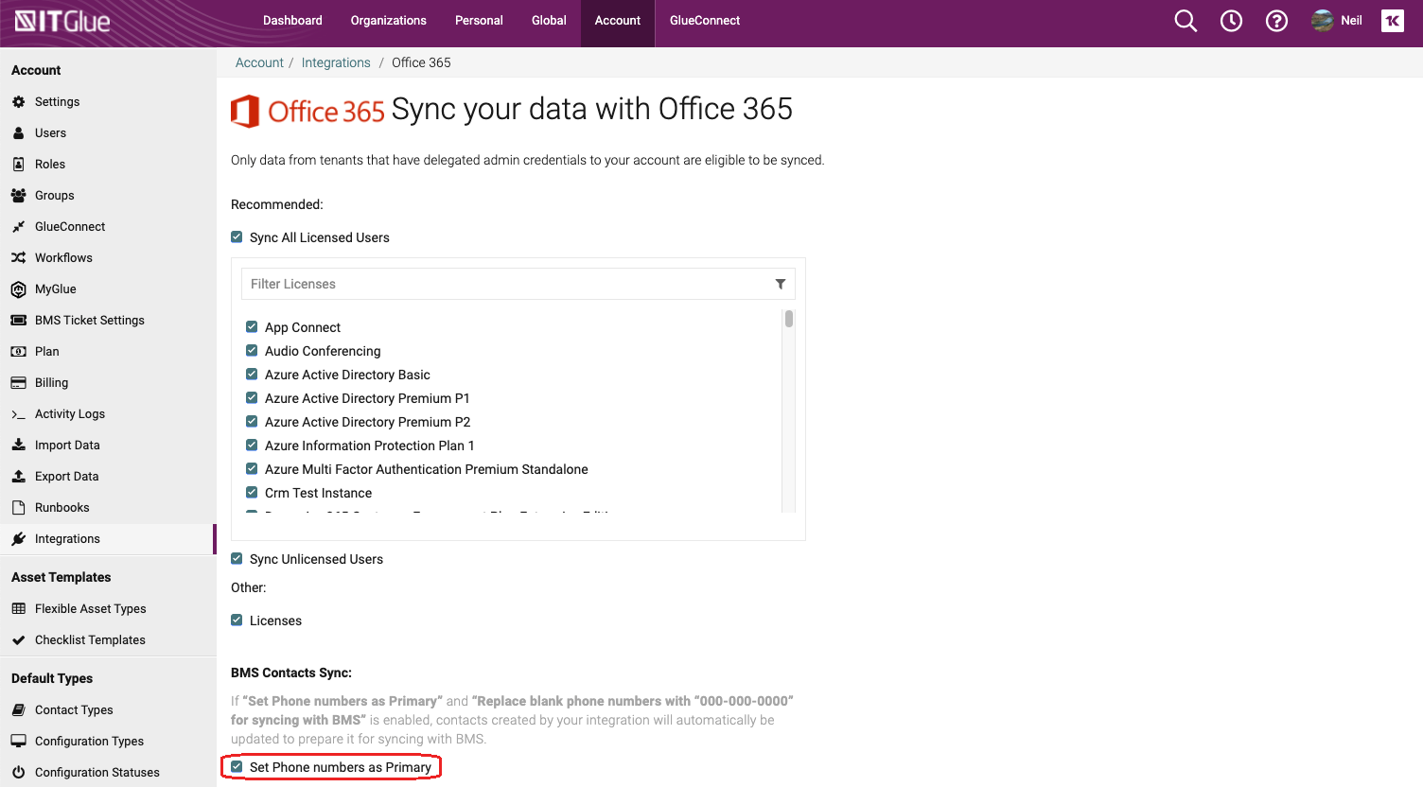
Task: Click the Settings gear icon in the sidebar
Action: coord(18,101)
